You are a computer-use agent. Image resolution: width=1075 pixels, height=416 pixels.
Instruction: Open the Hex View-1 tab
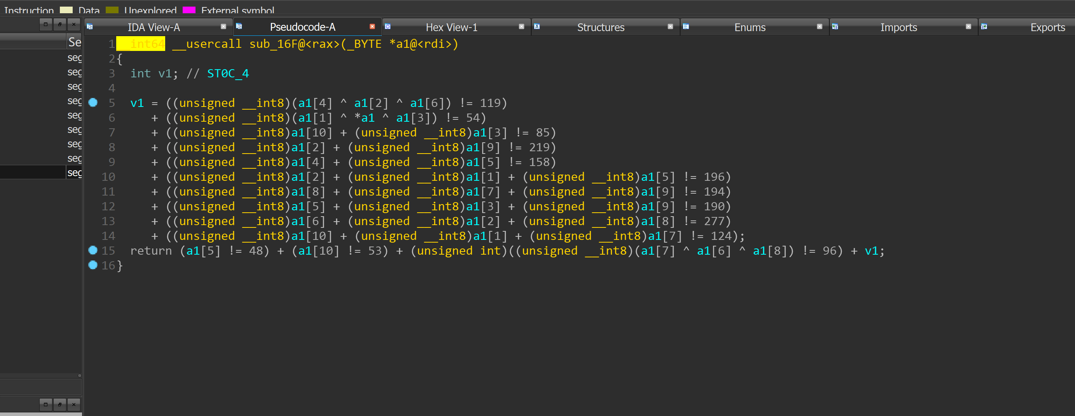pyautogui.click(x=452, y=27)
